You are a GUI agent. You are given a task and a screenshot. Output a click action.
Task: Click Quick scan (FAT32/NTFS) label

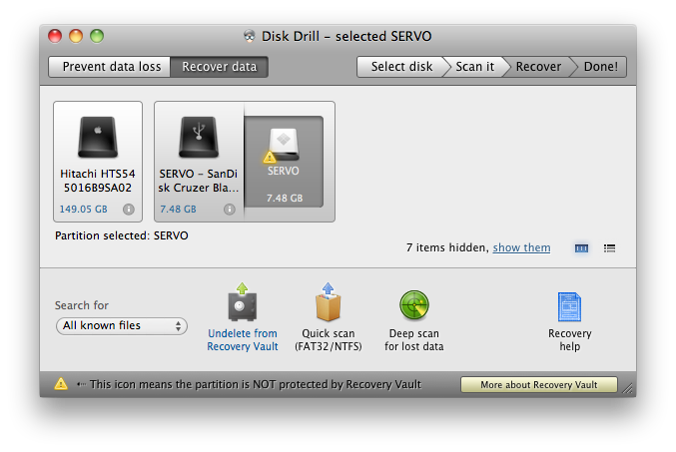click(329, 340)
